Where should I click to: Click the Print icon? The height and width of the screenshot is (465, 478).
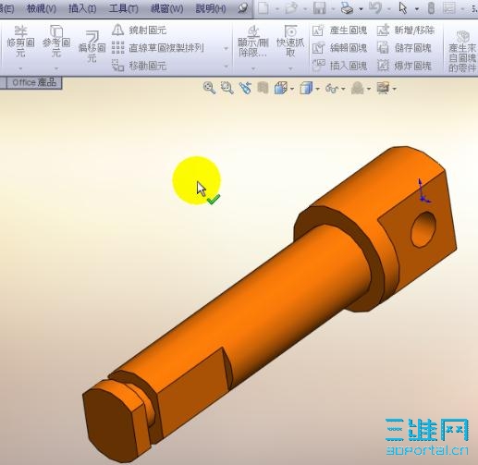coord(348,8)
